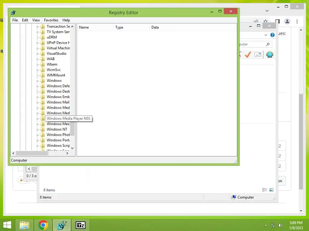The width and height of the screenshot is (309, 231).
Task: Open Google Chrome from the taskbar
Action: [x=43, y=225]
